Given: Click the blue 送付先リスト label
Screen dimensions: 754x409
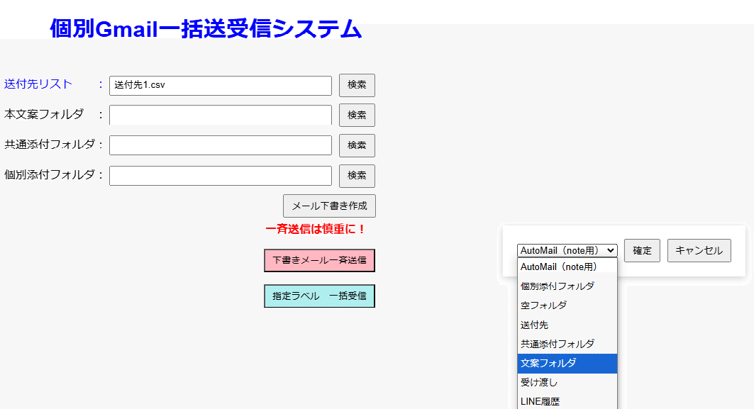Looking at the screenshot, I should point(38,84).
